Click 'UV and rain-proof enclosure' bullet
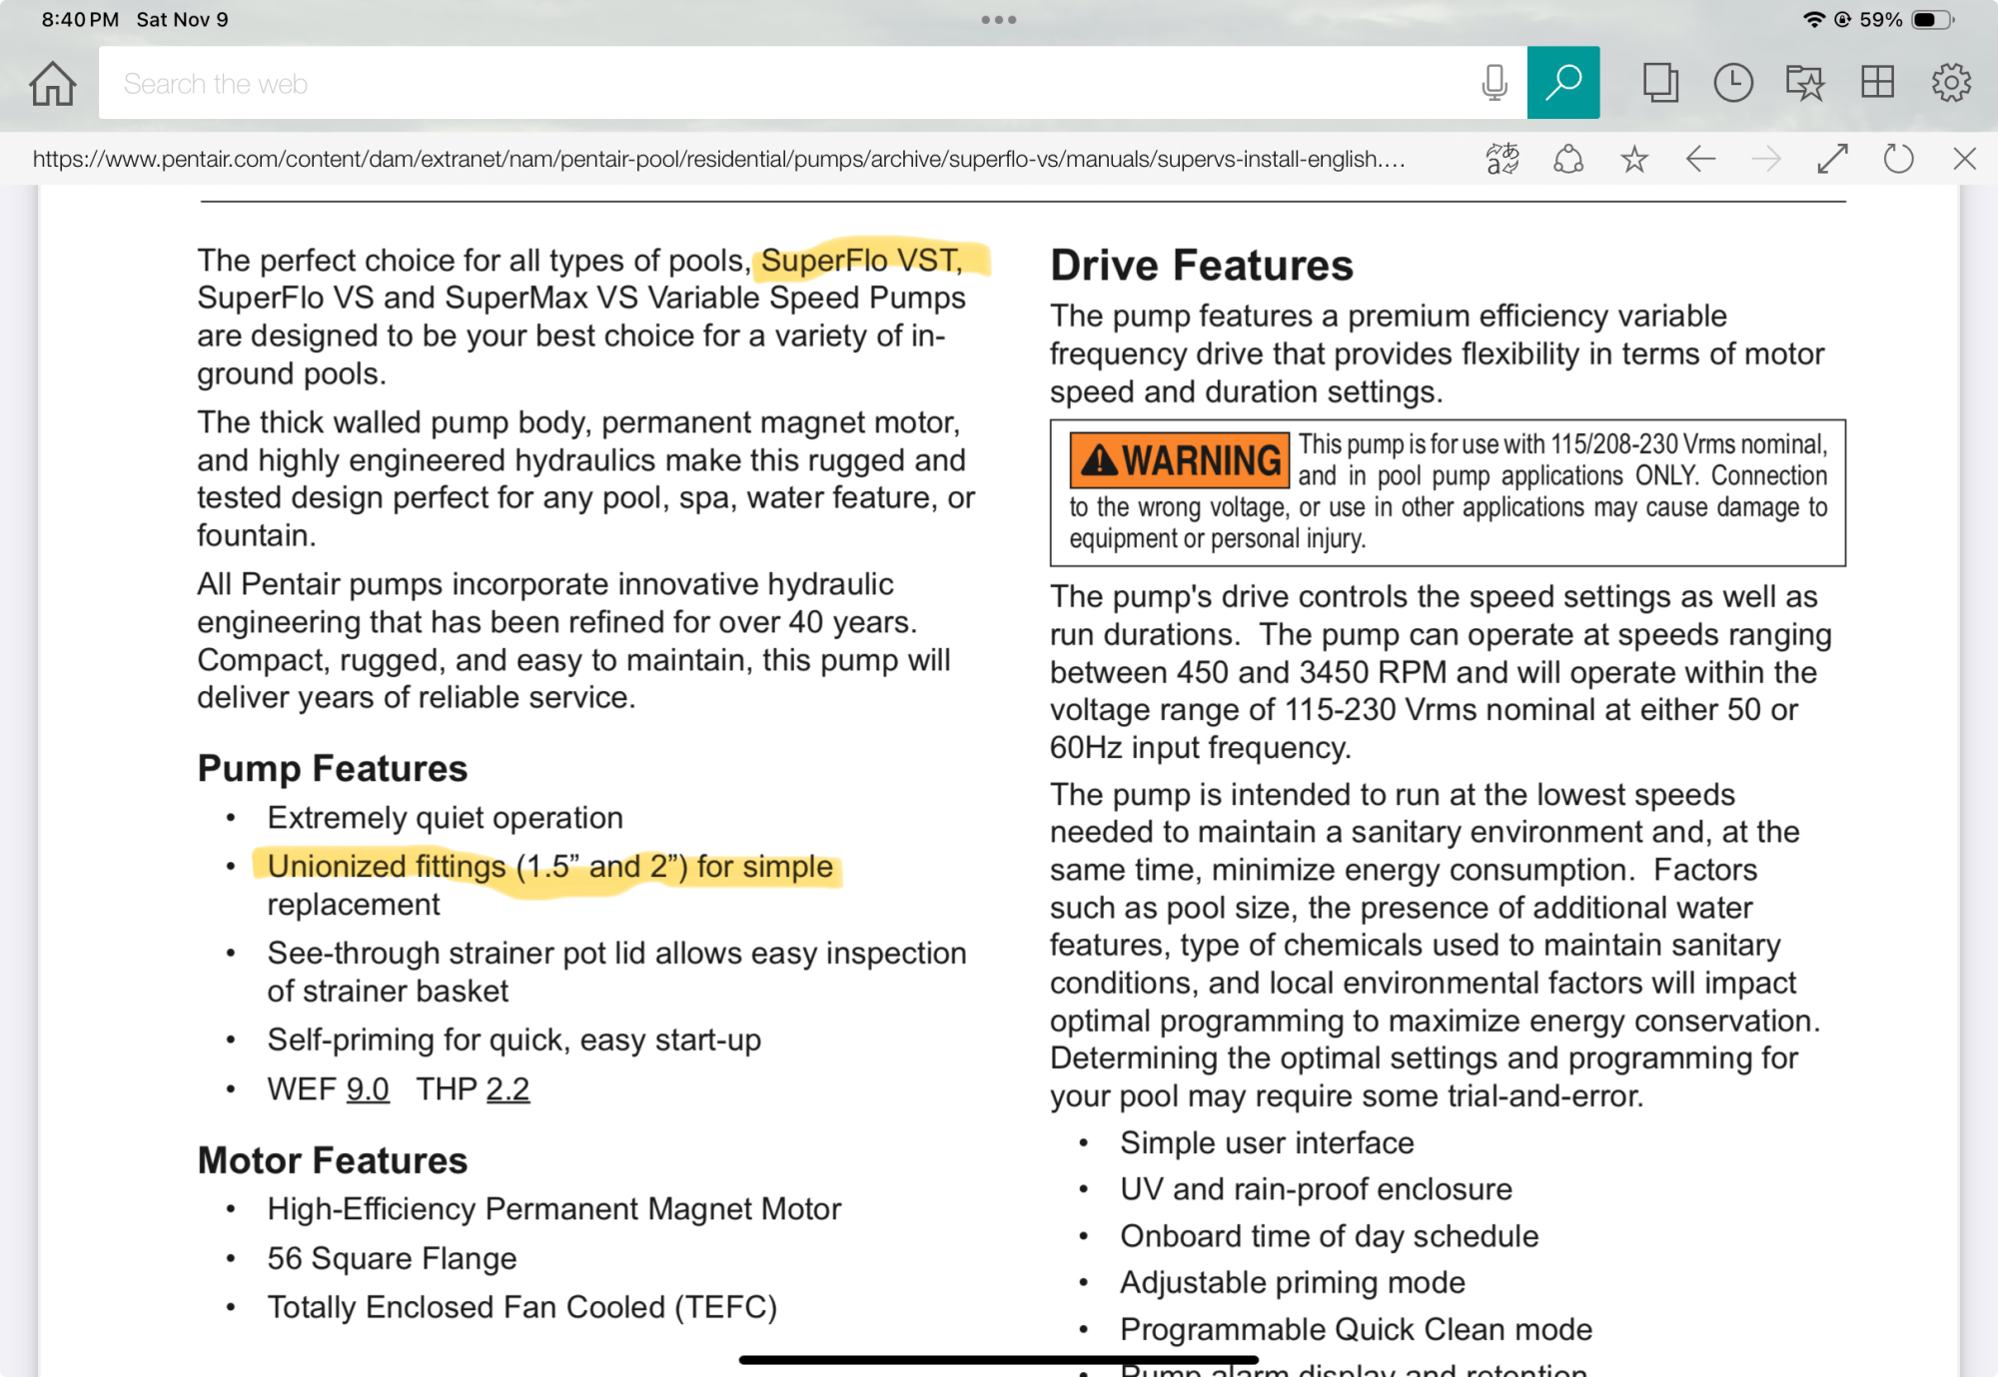 click(1316, 1189)
